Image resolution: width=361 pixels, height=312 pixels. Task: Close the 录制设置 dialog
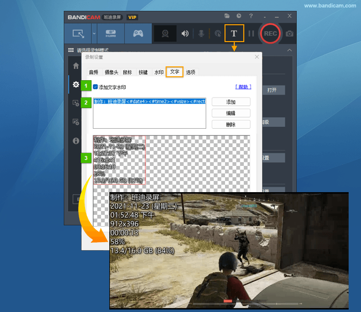257,57
